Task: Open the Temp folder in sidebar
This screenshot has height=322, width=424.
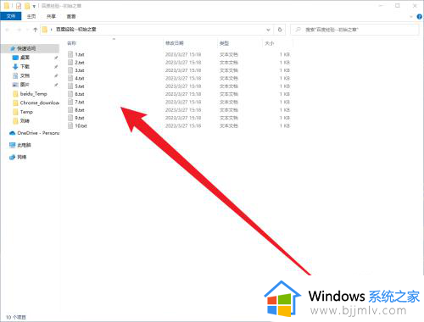Action: [x=26, y=112]
